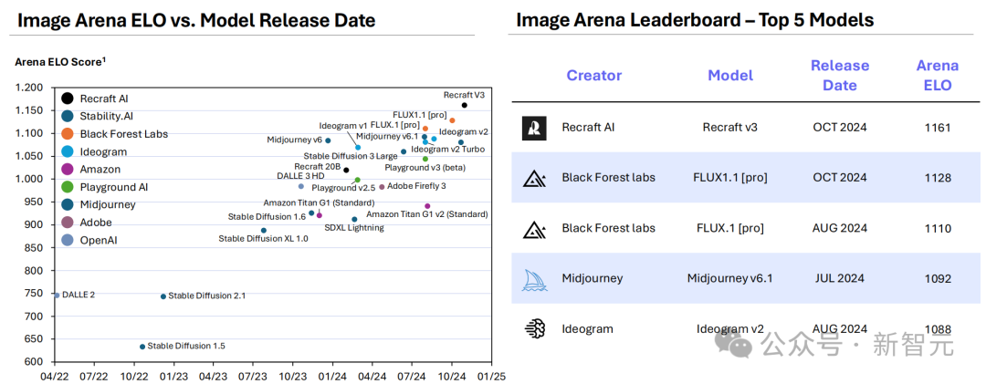Click the green Playground AI legend dot

pyautogui.click(x=68, y=187)
